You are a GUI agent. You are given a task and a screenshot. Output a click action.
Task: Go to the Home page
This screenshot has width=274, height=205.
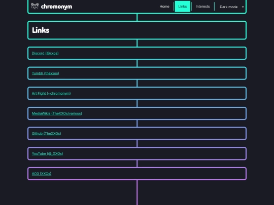click(164, 7)
